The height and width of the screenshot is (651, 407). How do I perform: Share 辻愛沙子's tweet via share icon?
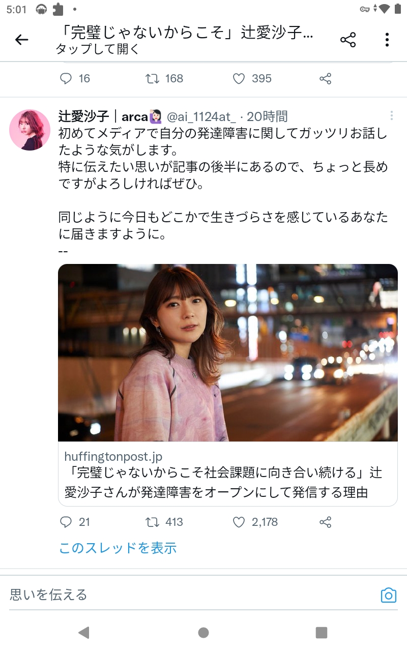pos(326,522)
